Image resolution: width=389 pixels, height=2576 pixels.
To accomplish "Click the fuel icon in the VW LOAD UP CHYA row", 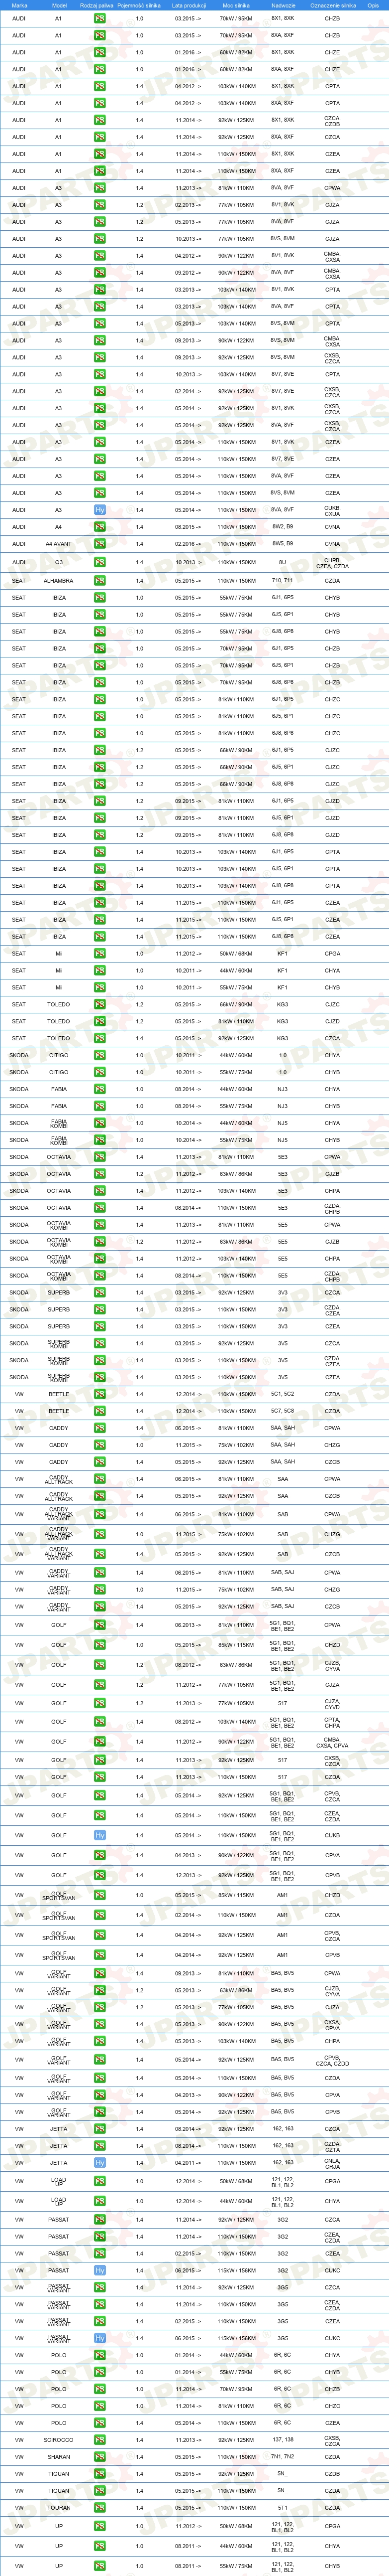I will click(x=100, y=2201).
